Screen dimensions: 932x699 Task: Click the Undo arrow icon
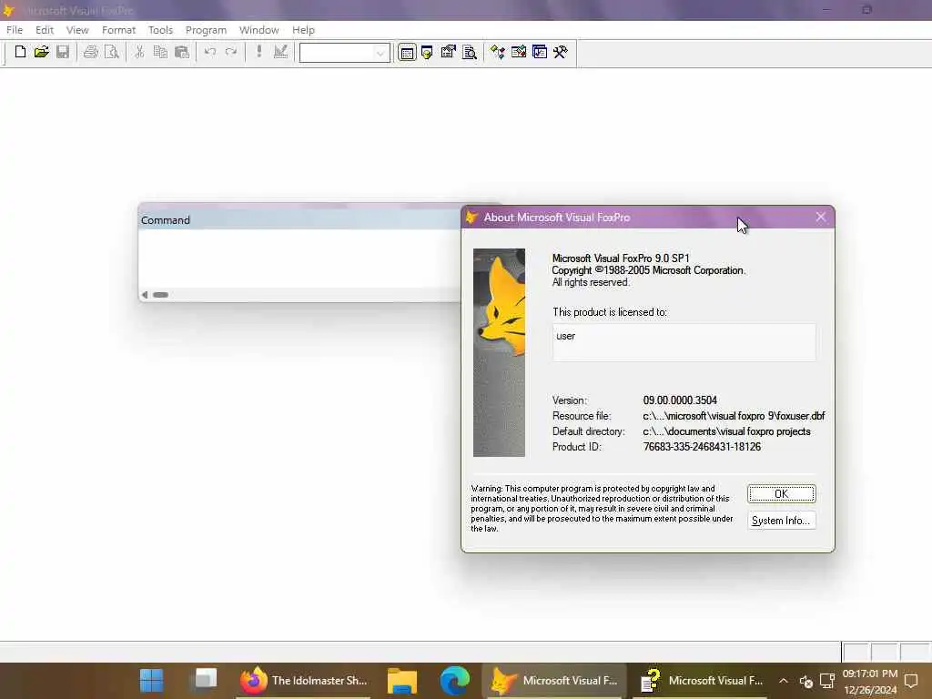coord(210,52)
